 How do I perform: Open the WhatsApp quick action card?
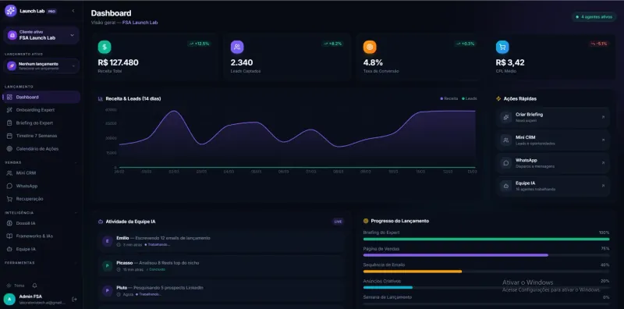click(553, 163)
